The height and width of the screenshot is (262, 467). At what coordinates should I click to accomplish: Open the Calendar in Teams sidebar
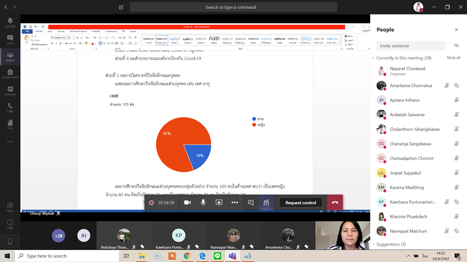click(x=10, y=91)
